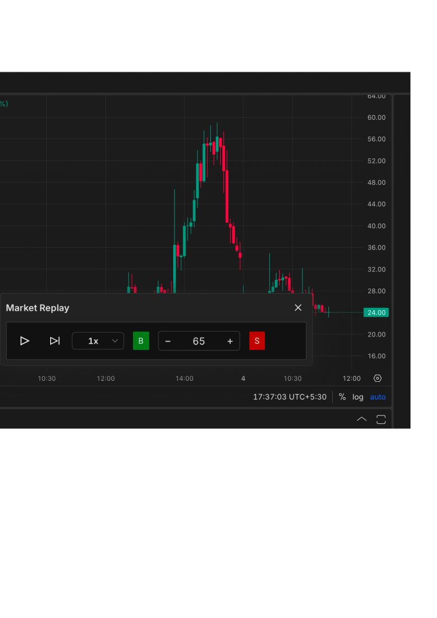Screen dimensions: 437x618
Task: Start Market Replay playback
Action: [x=25, y=341]
